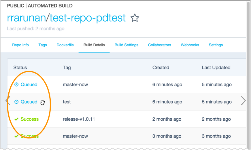The height and width of the screenshot is (150, 251).
Task: Click the test-repo-pdtest repository name link
Action: [88, 18]
